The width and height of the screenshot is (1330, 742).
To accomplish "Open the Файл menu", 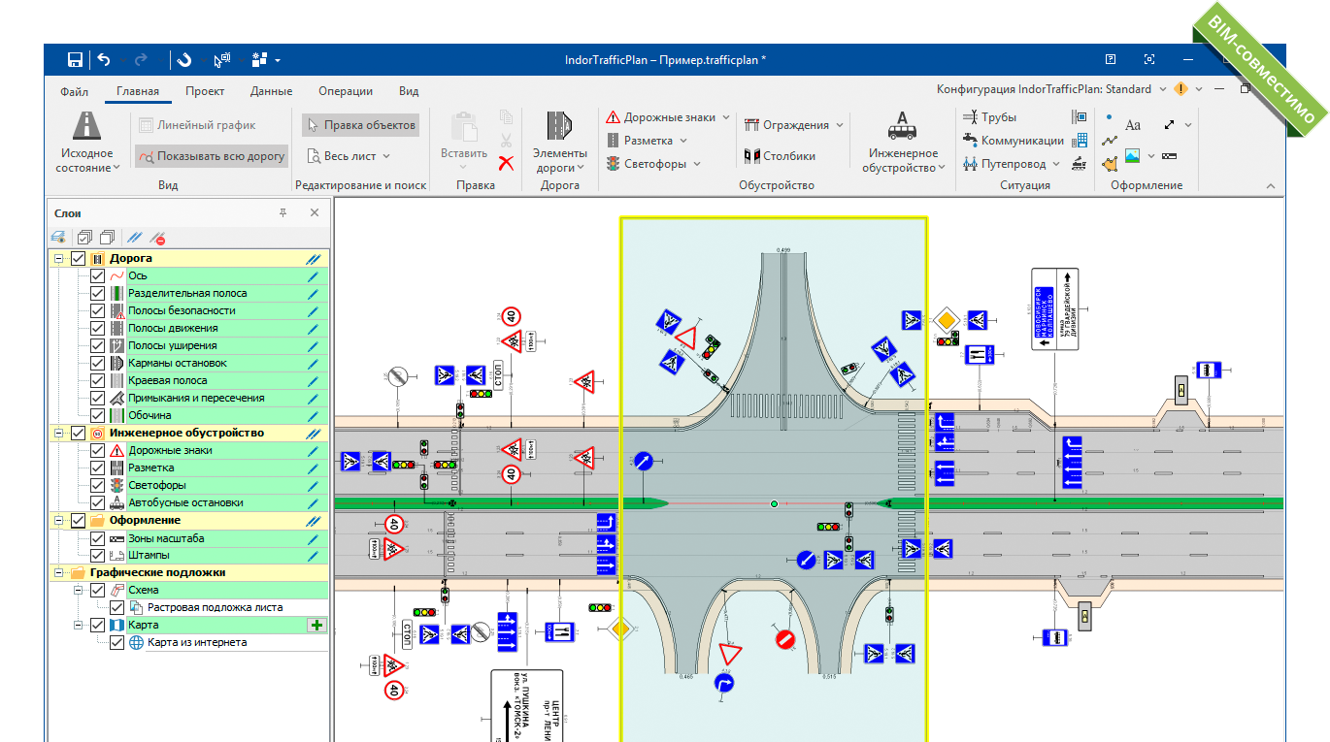I will (74, 91).
